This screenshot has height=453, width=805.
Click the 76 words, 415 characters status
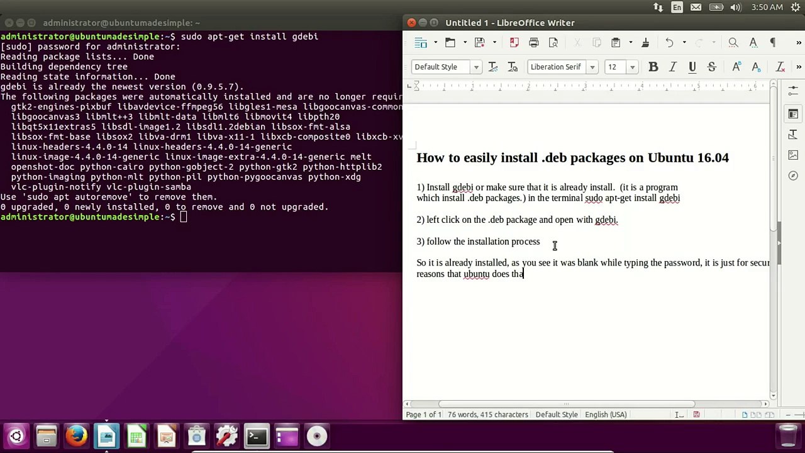pyautogui.click(x=487, y=415)
